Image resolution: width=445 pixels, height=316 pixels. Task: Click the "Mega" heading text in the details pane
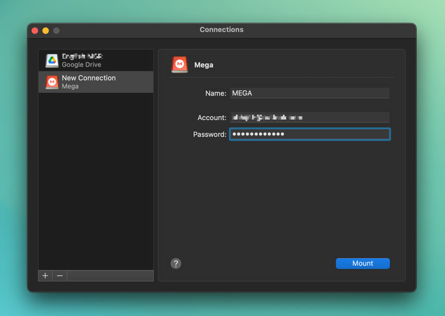point(204,65)
